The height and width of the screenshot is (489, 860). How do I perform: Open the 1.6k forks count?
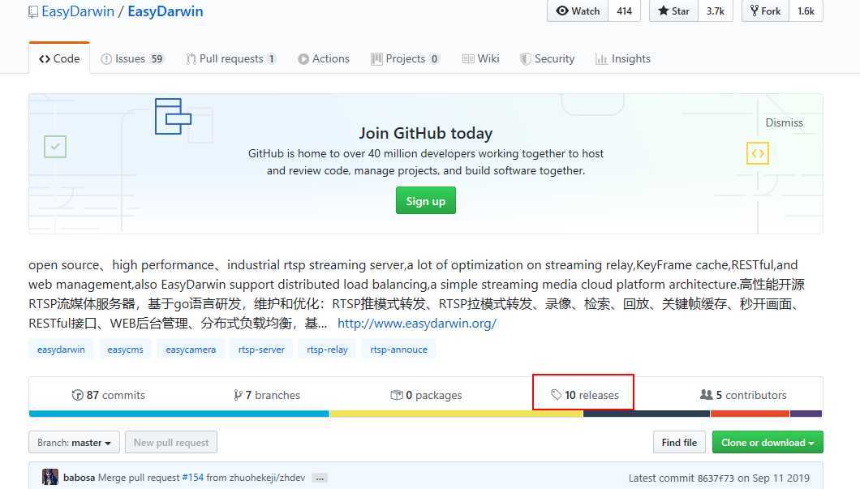coord(806,11)
